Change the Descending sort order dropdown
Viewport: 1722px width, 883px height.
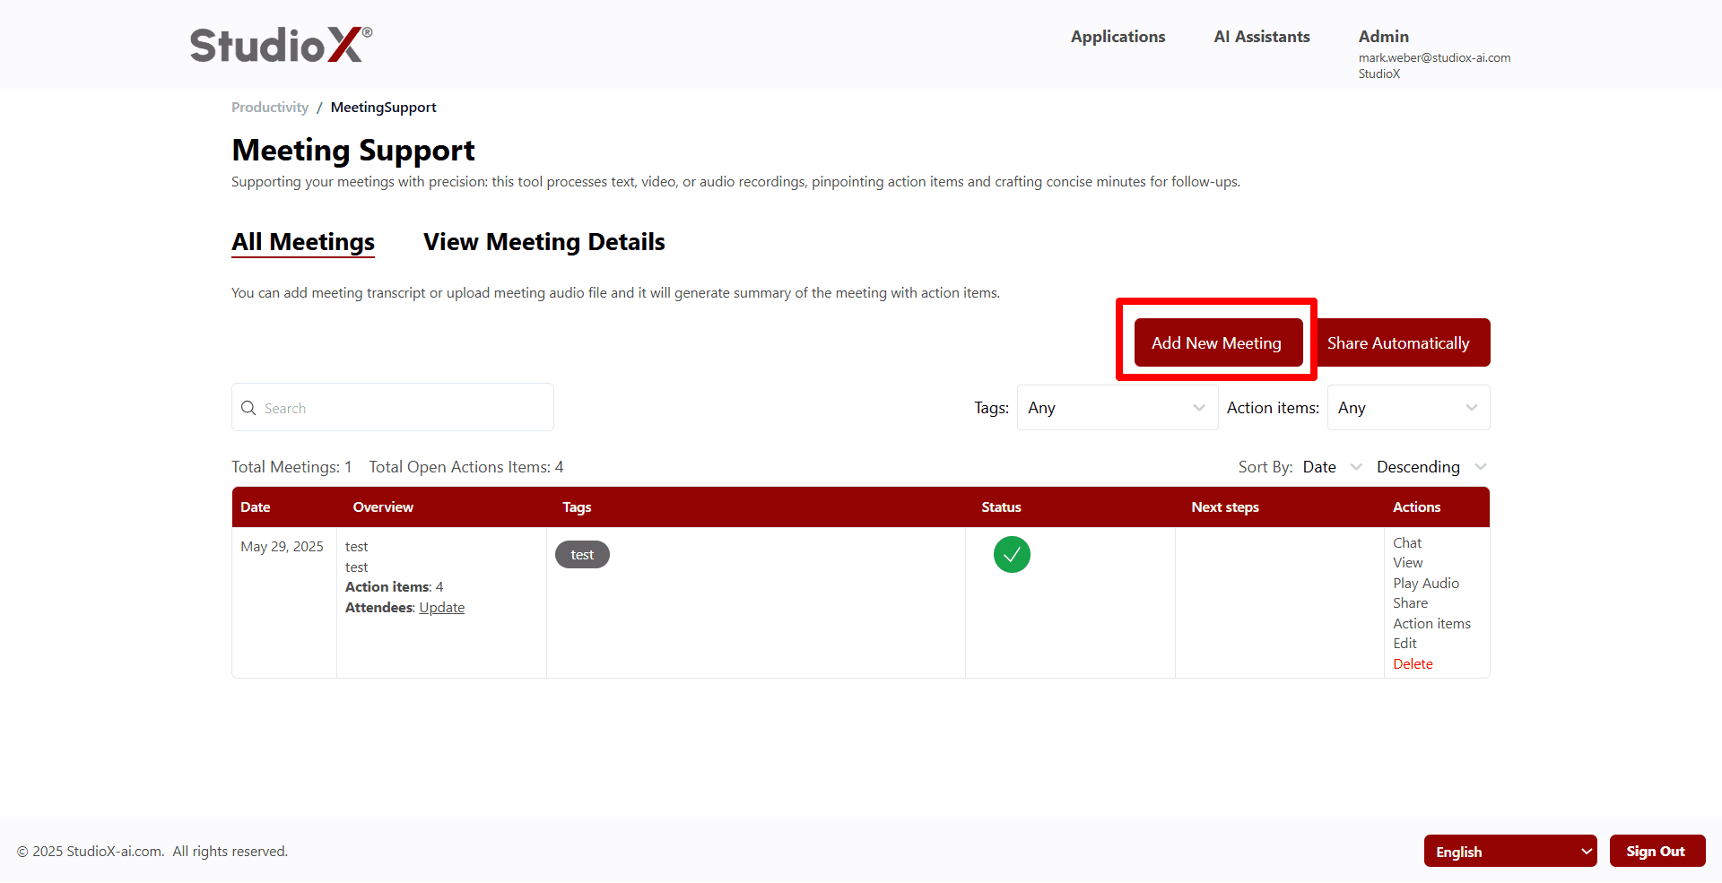(x=1428, y=466)
